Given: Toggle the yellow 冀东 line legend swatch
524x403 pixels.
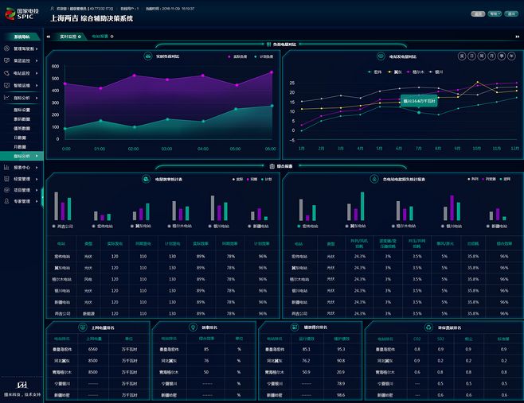Looking at the screenshot, I should coord(389,72).
